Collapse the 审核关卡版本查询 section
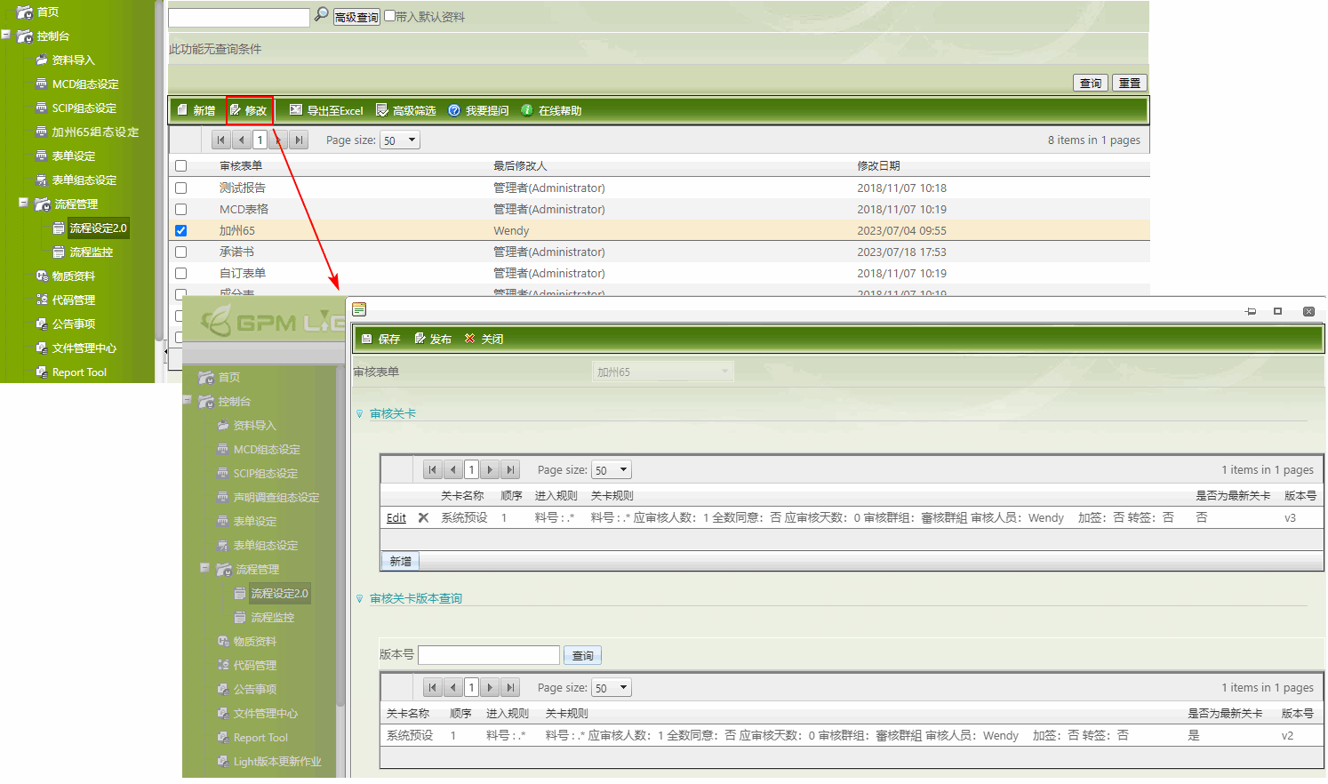 click(x=360, y=599)
